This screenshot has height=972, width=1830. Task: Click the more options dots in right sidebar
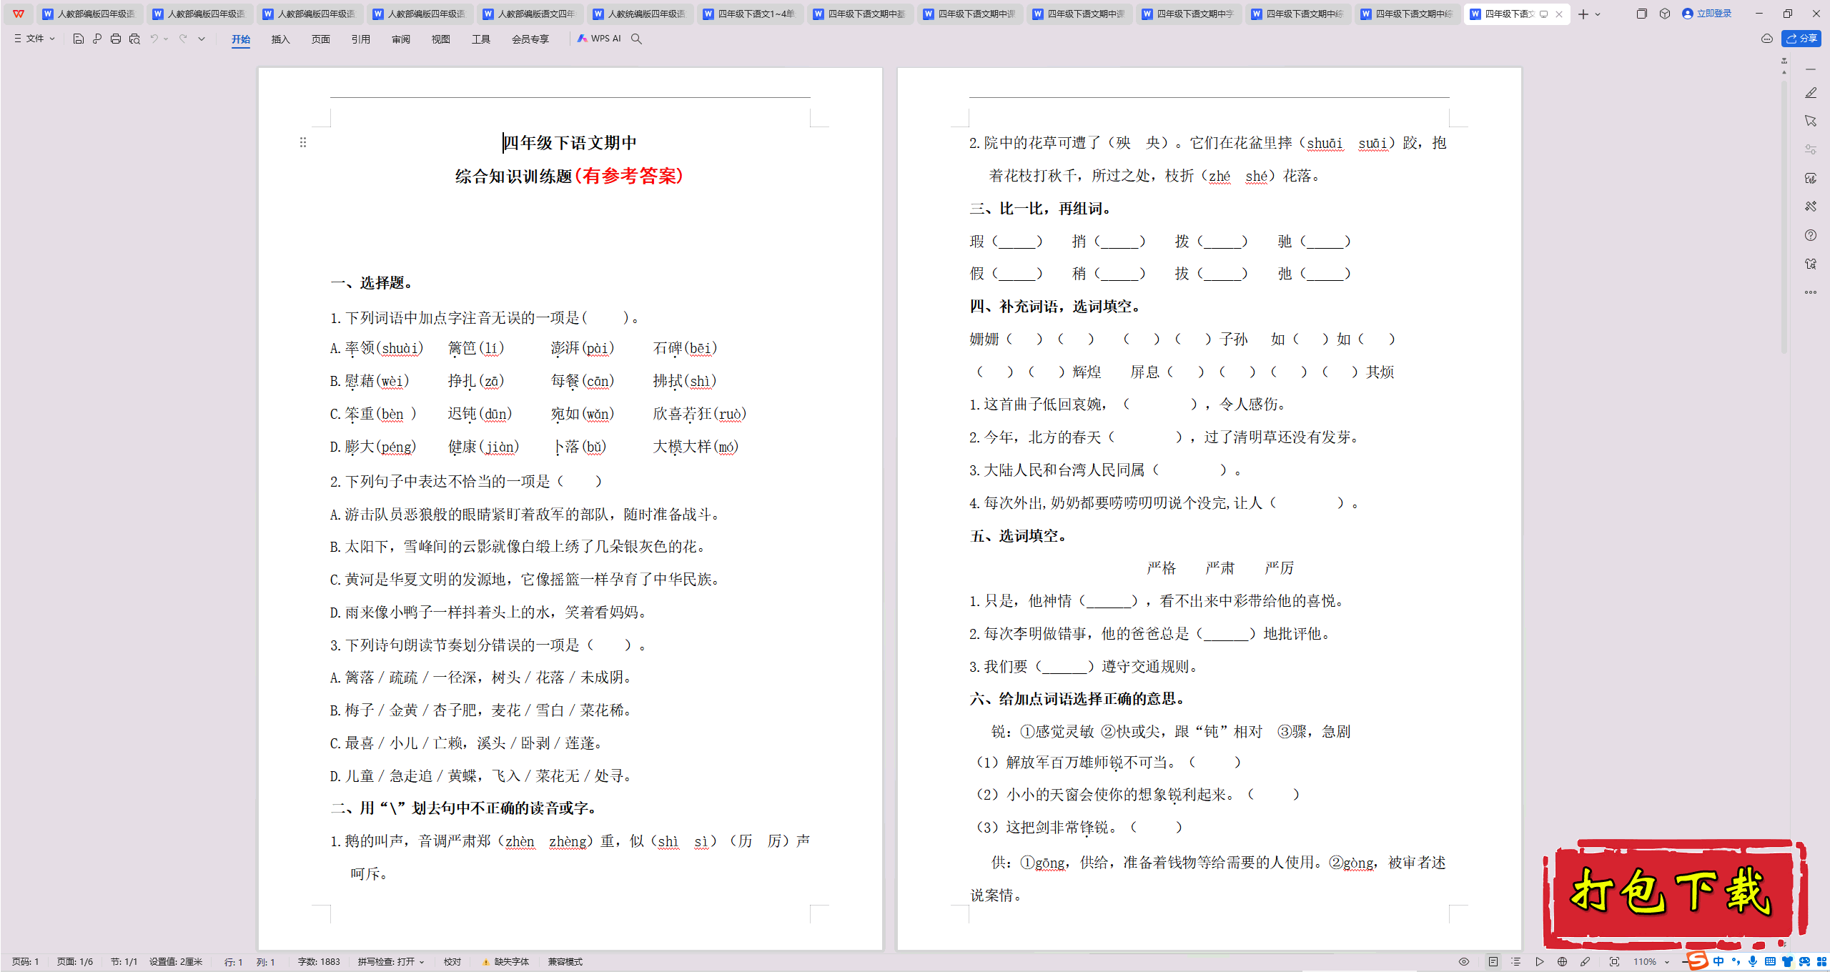1811,292
